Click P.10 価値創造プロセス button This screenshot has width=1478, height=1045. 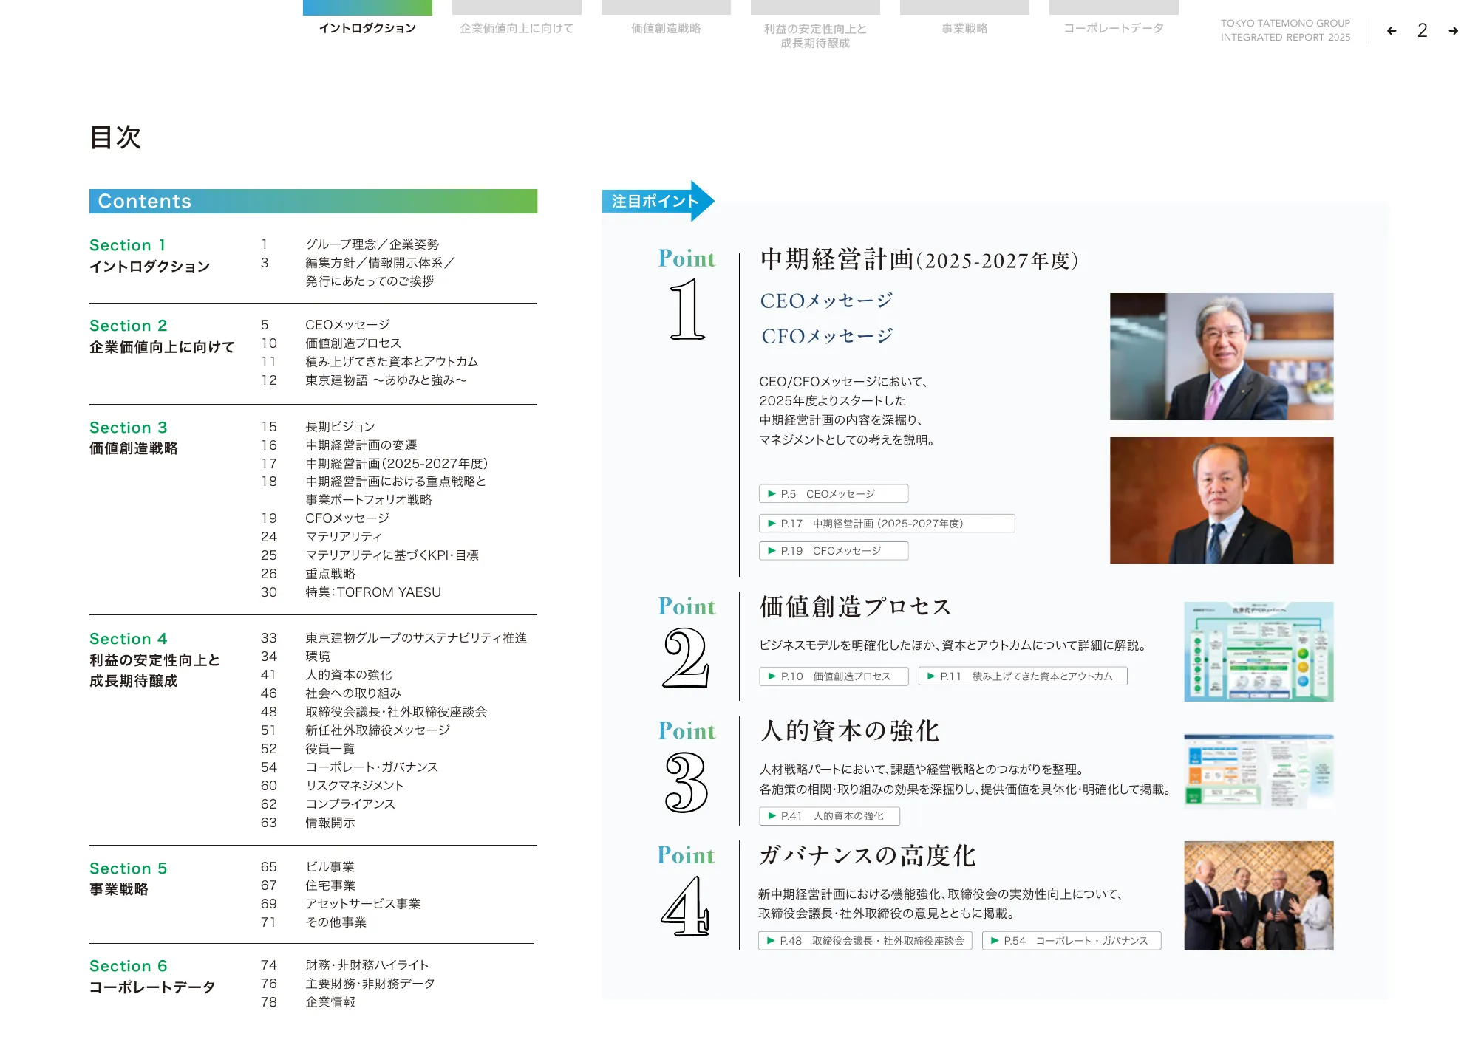(x=834, y=676)
